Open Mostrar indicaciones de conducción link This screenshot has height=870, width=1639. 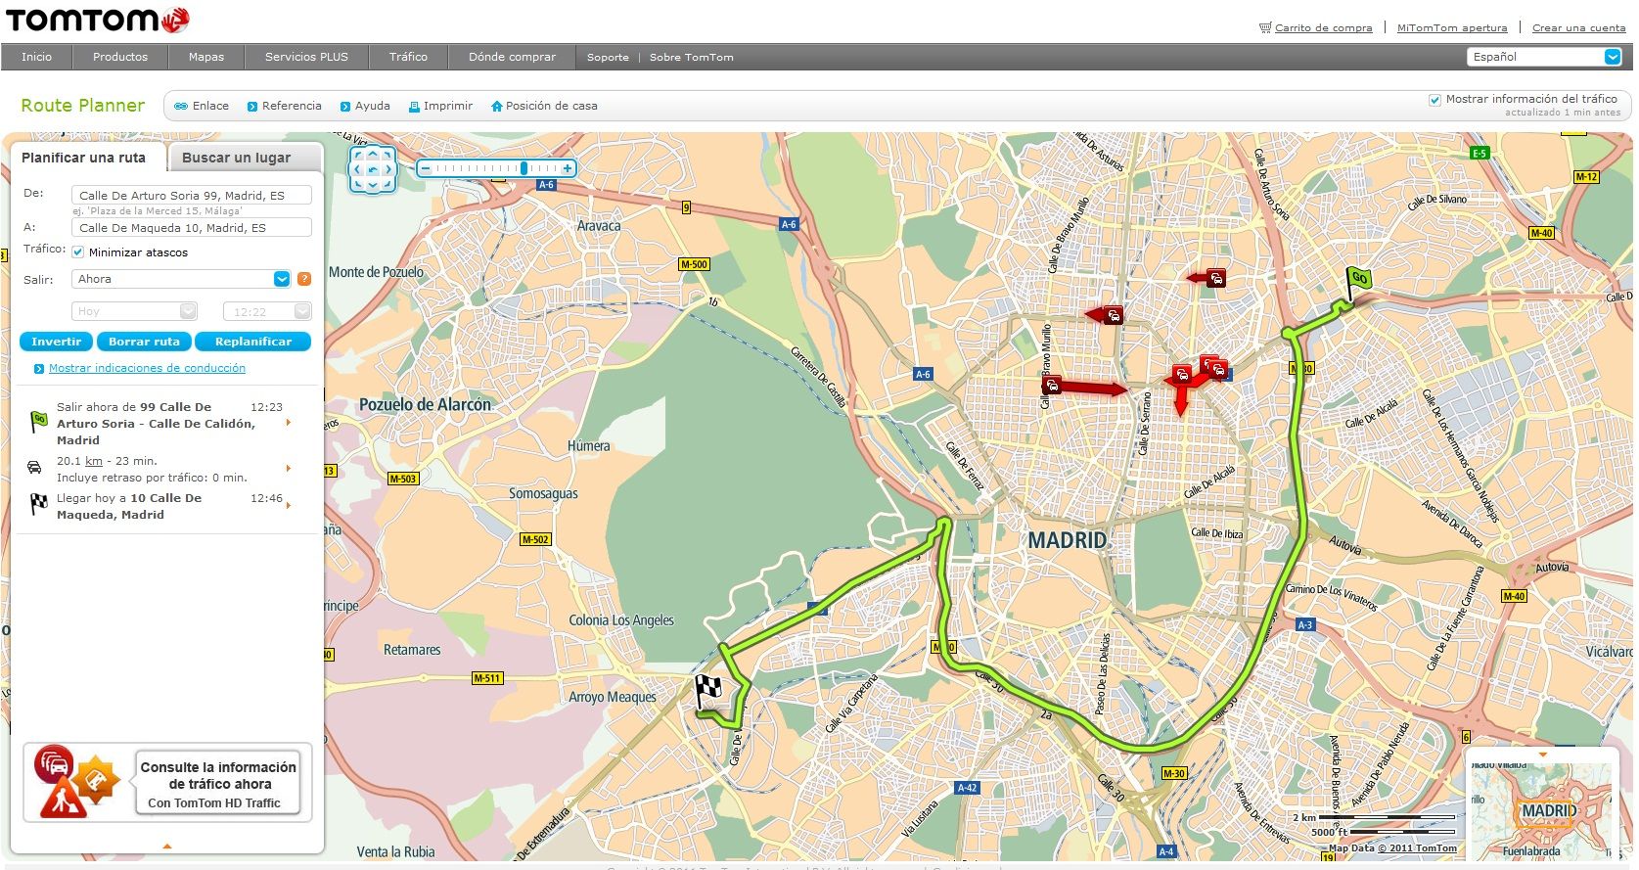click(x=147, y=368)
